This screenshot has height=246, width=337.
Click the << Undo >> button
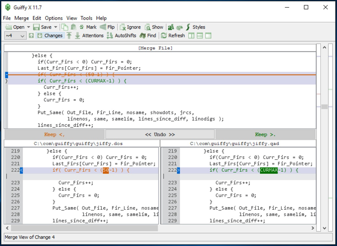click(160, 134)
